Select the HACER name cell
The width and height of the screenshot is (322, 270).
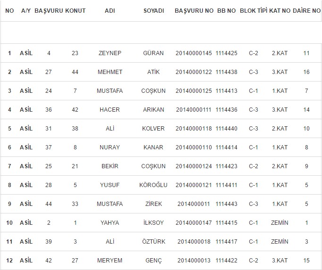point(110,110)
